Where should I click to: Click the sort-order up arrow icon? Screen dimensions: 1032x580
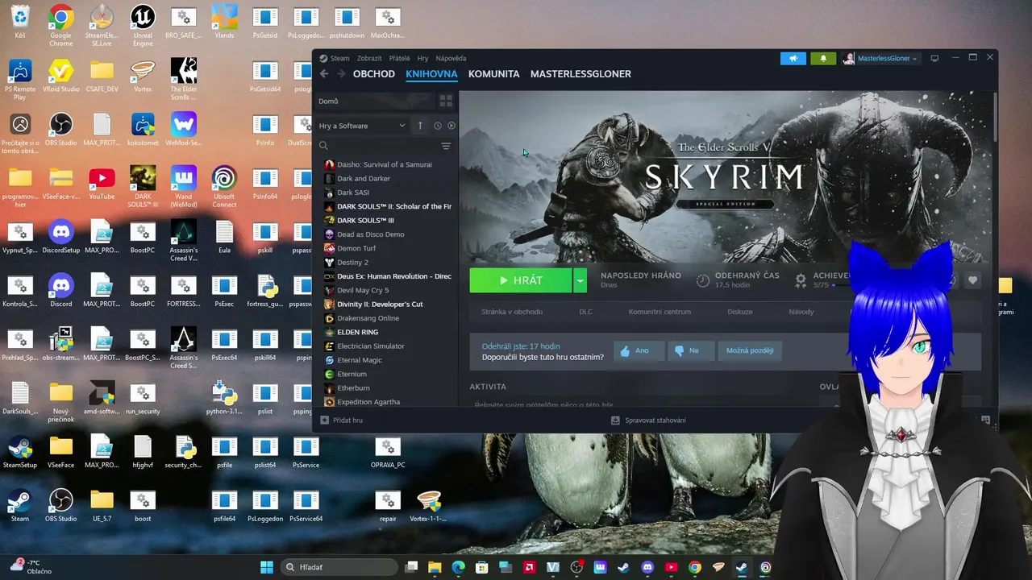(x=420, y=126)
